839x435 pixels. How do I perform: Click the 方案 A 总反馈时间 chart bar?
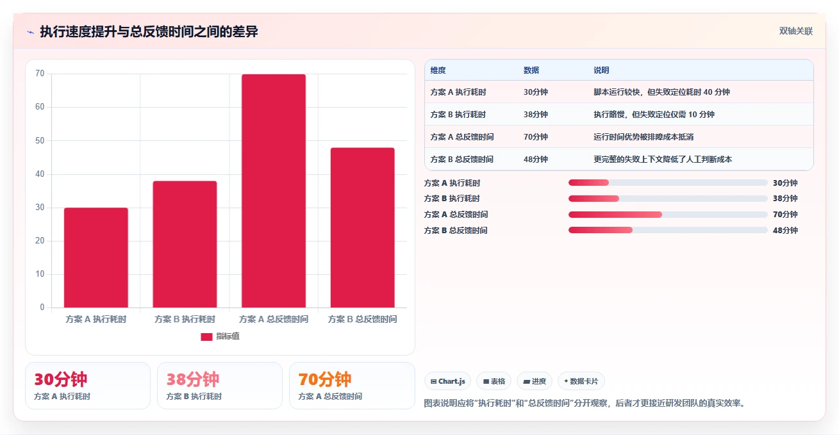point(274,191)
